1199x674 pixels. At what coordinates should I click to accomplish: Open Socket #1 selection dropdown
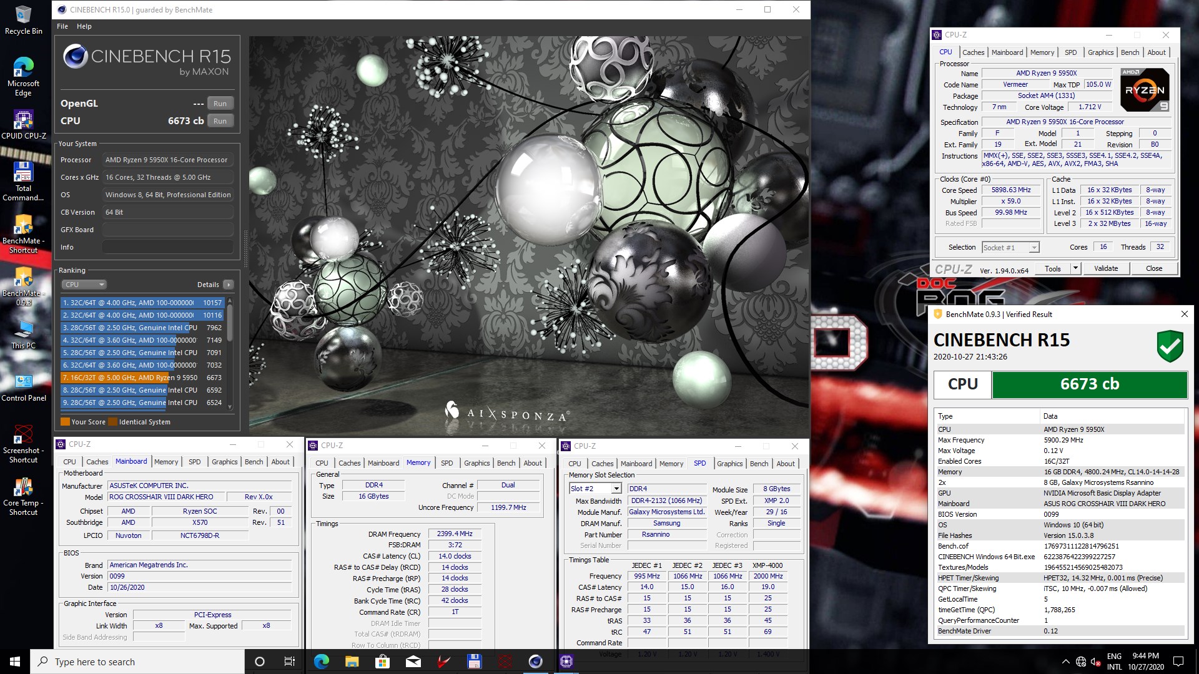1010,248
